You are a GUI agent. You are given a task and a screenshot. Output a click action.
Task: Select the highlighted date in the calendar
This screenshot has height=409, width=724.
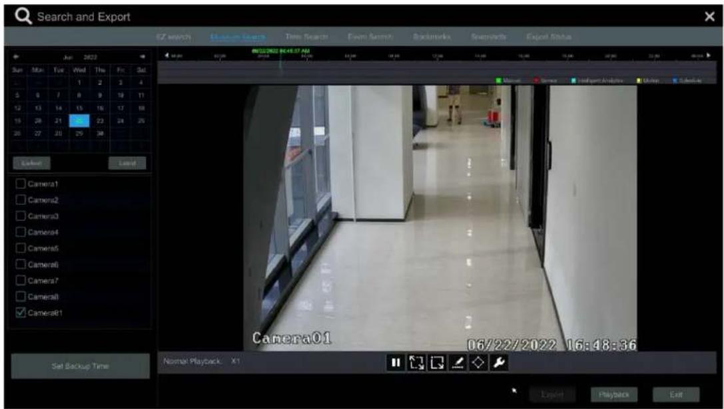pos(79,121)
